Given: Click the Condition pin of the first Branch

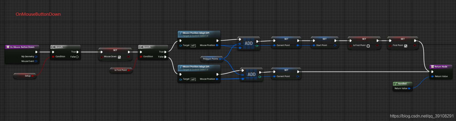Looking at the screenshot, I should pyautogui.click(x=53, y=57).
